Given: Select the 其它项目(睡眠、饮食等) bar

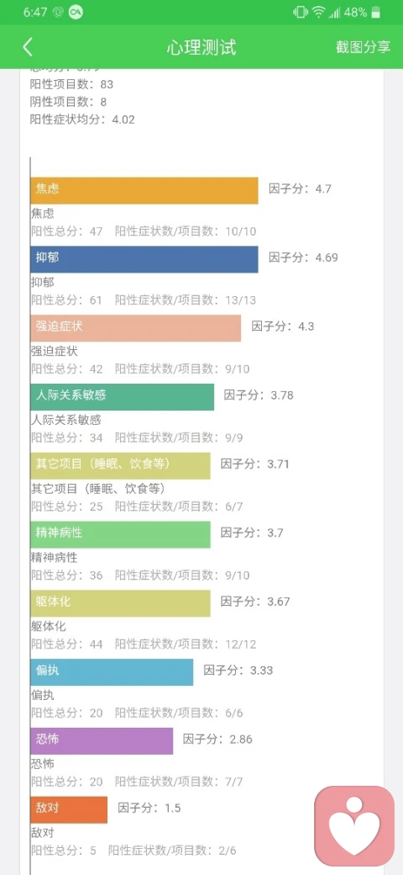Looking at the screenshot, I should (121, 466).
